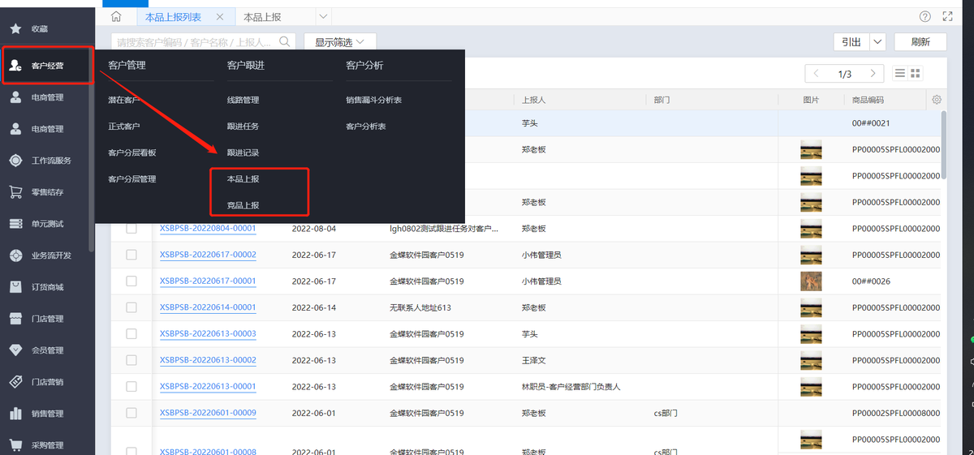
Task: Select 竞品上报 menu item
Action: click(x=243, y=205)
